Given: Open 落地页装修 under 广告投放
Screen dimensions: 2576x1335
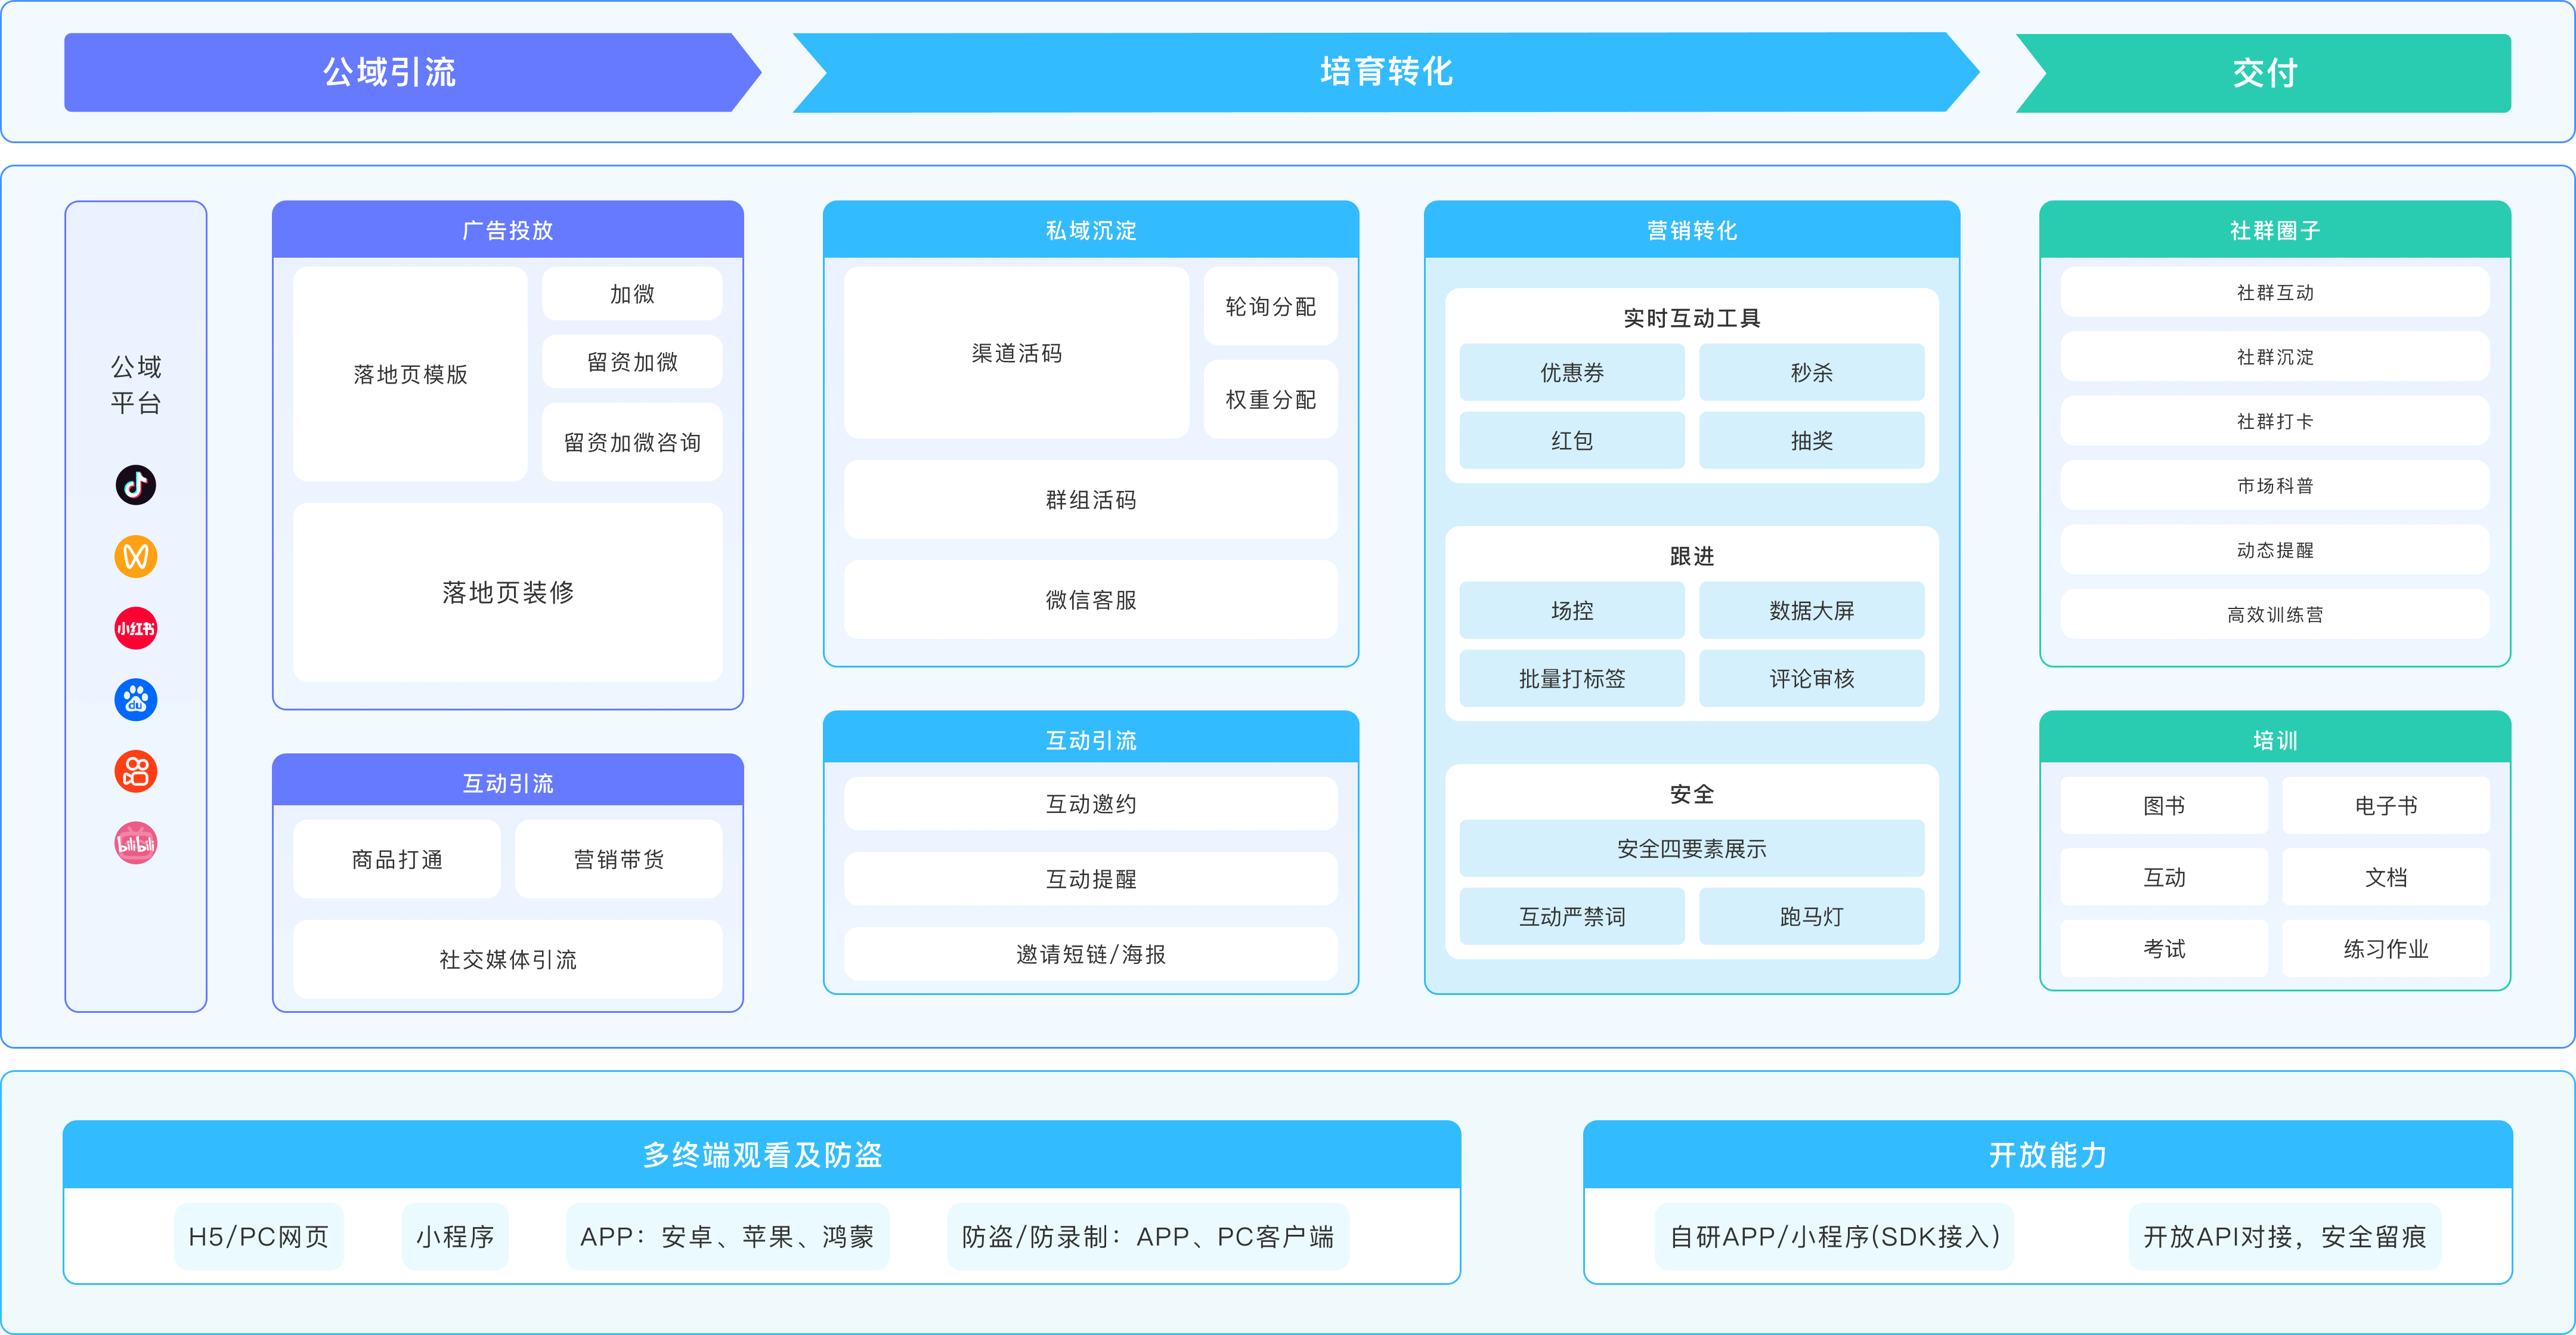Looking at the screenshot, I should tap(507, 593).
